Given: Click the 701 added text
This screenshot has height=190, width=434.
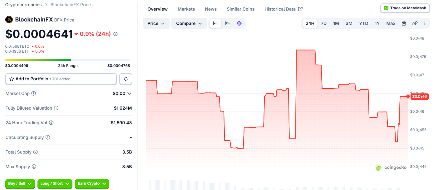Looking at the screenshot, I should [61, 79].
